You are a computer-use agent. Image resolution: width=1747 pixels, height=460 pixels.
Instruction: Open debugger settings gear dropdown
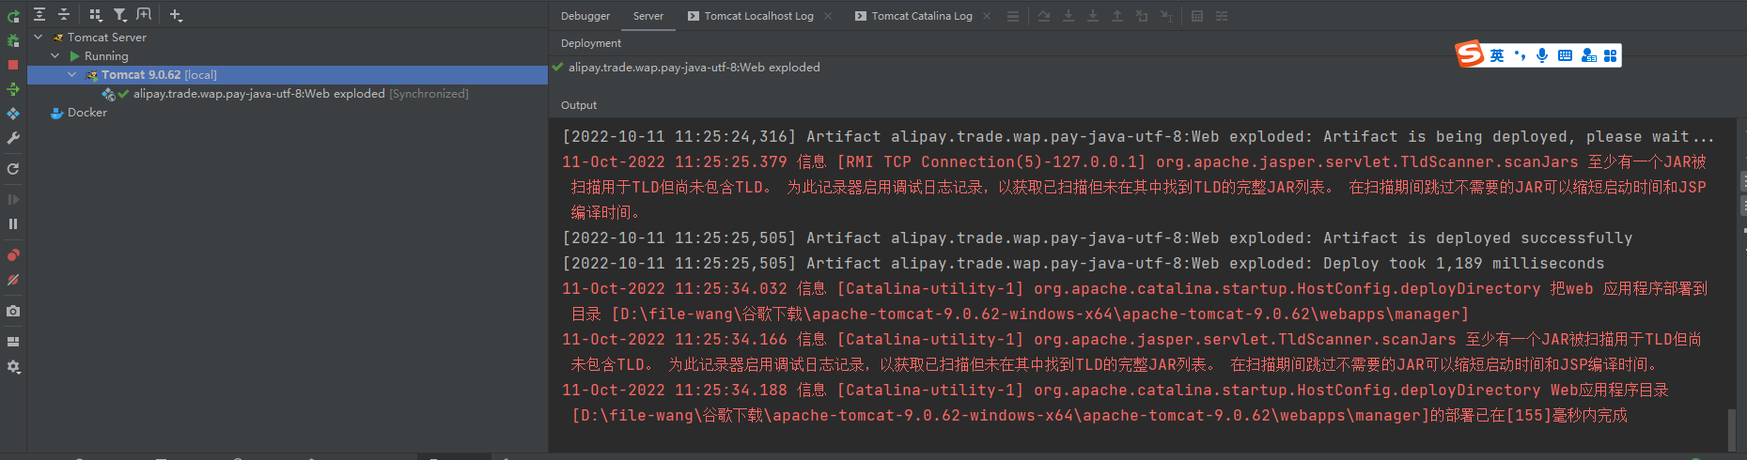click(13, 367)
